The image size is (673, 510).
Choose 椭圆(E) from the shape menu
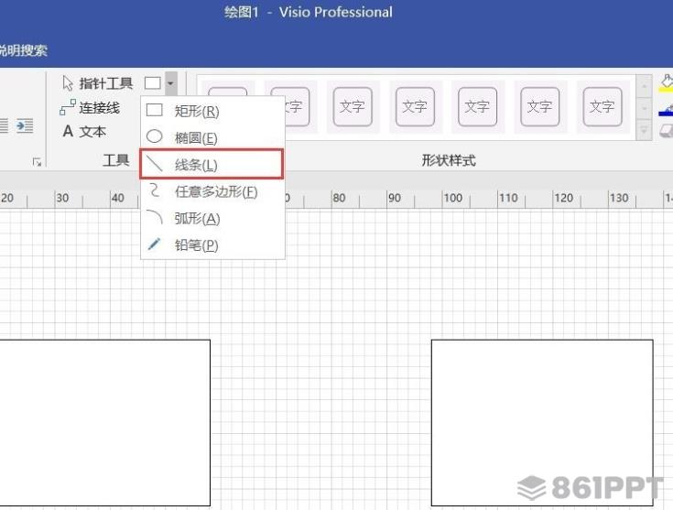tap(212, 138)
